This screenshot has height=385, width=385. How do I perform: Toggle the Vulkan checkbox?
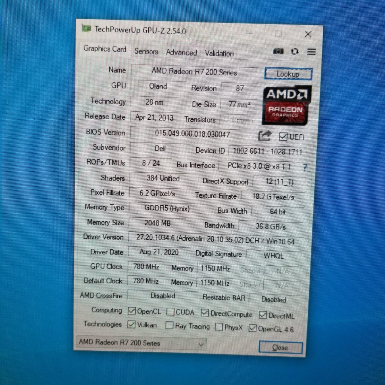pyautogui.click(x=131, y=324)
